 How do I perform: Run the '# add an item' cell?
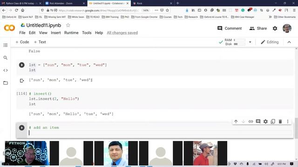pos(22,128)
